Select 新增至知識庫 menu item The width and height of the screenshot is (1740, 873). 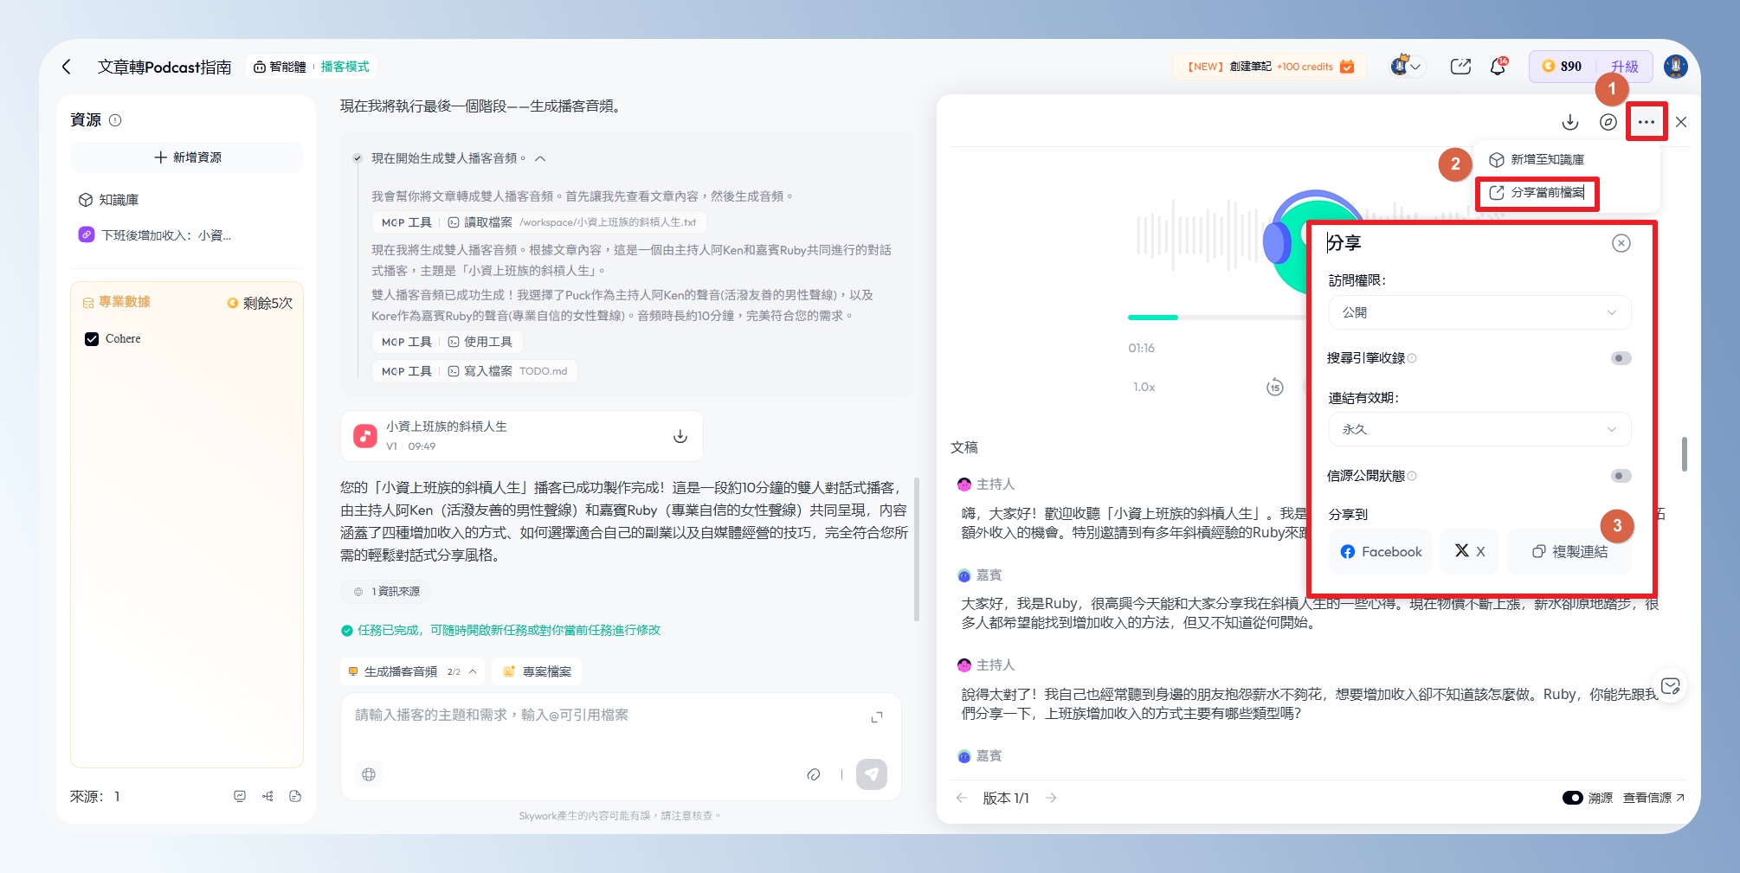(1546, 160)
